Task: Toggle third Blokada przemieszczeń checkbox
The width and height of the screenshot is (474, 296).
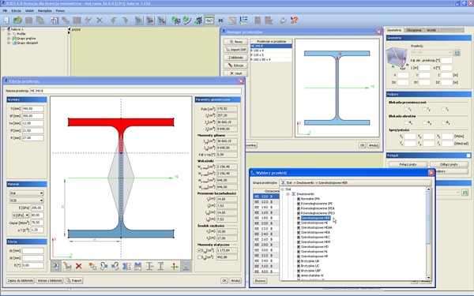Action: (x=443, y=109)
